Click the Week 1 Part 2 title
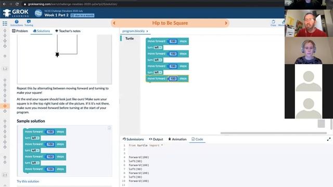Image resolution: width=333 pixels, height=187 pixels. [x=56, y=15]
